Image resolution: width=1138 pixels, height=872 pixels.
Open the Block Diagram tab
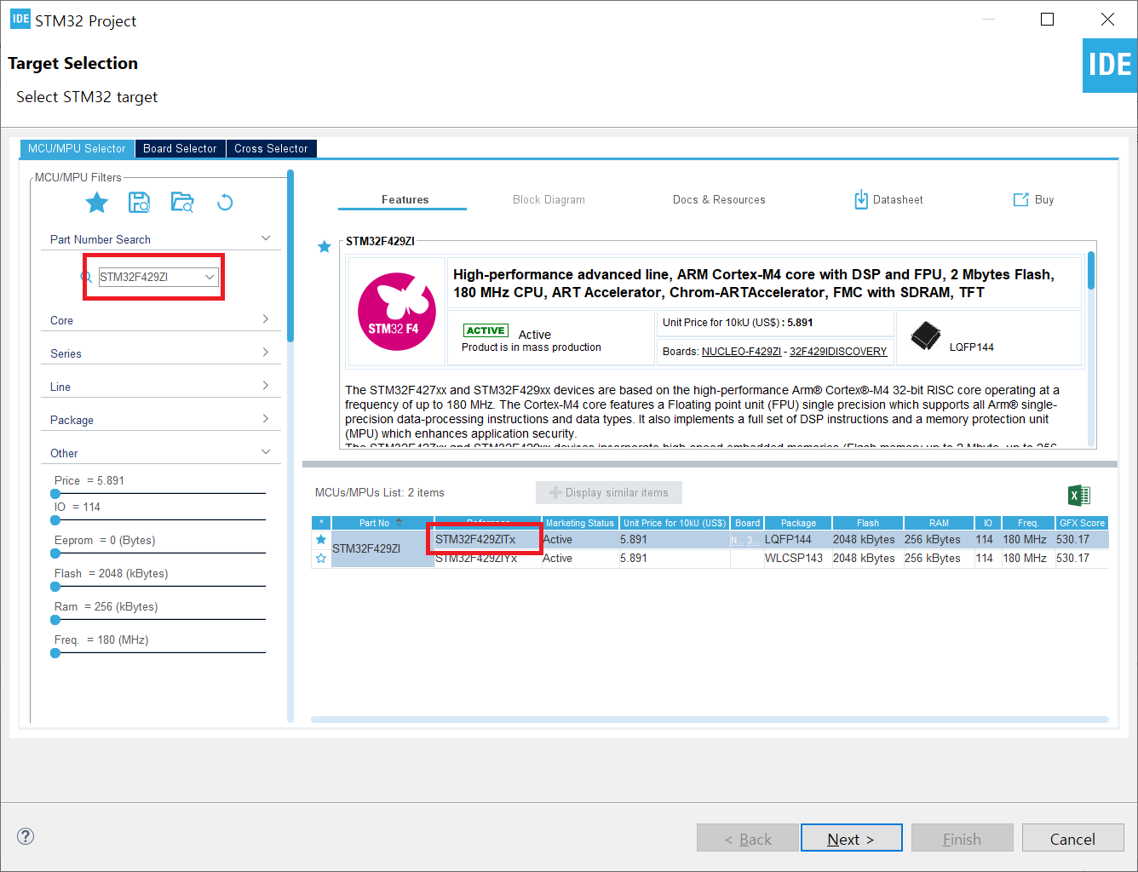point(549,199)
